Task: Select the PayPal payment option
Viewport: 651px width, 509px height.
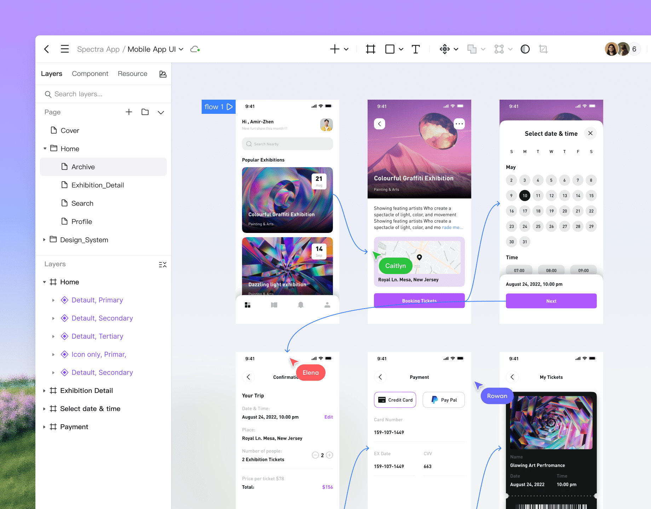Action: pyautogui.click(x=443, y=400)
